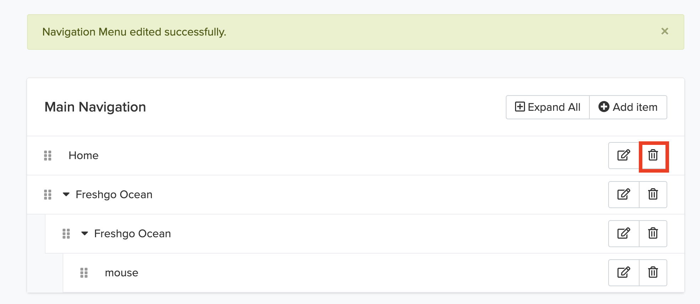Delete the Home menu item

coord(653,156)
